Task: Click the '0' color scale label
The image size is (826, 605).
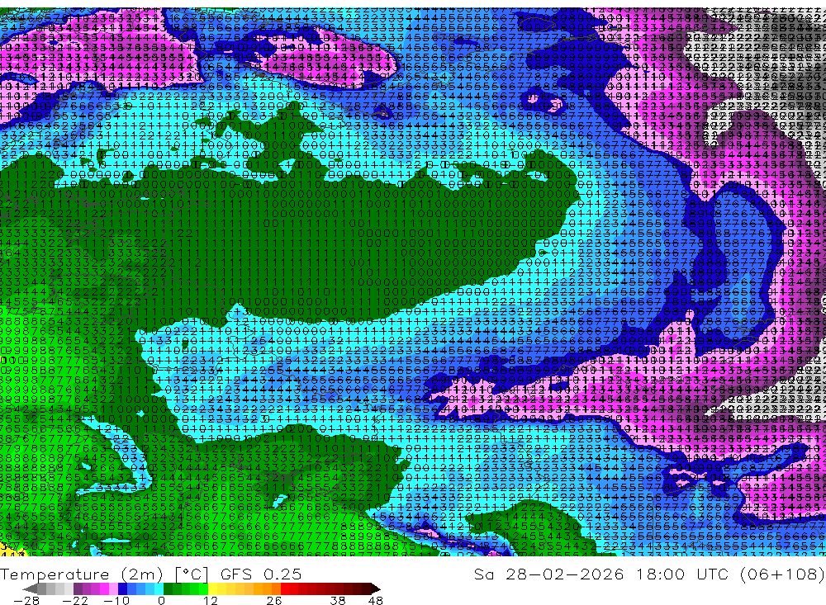Action: (161, 600)
